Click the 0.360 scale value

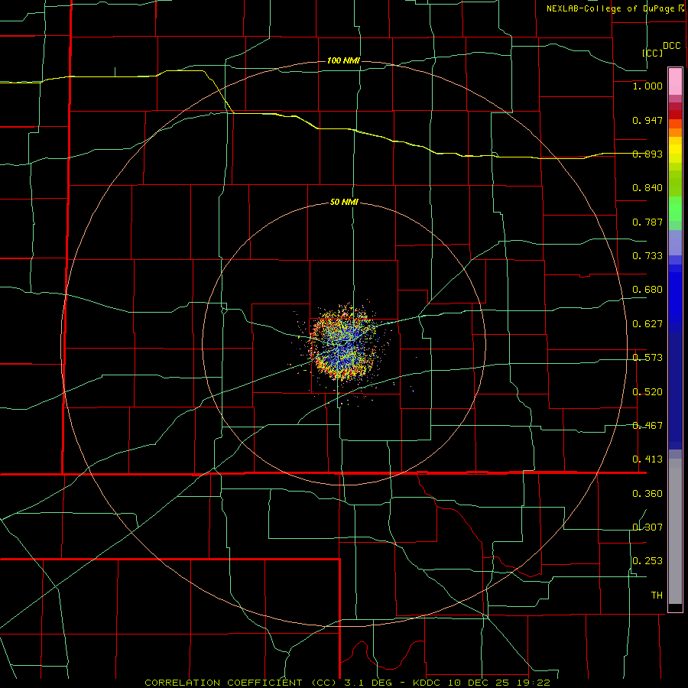(647, 494)
